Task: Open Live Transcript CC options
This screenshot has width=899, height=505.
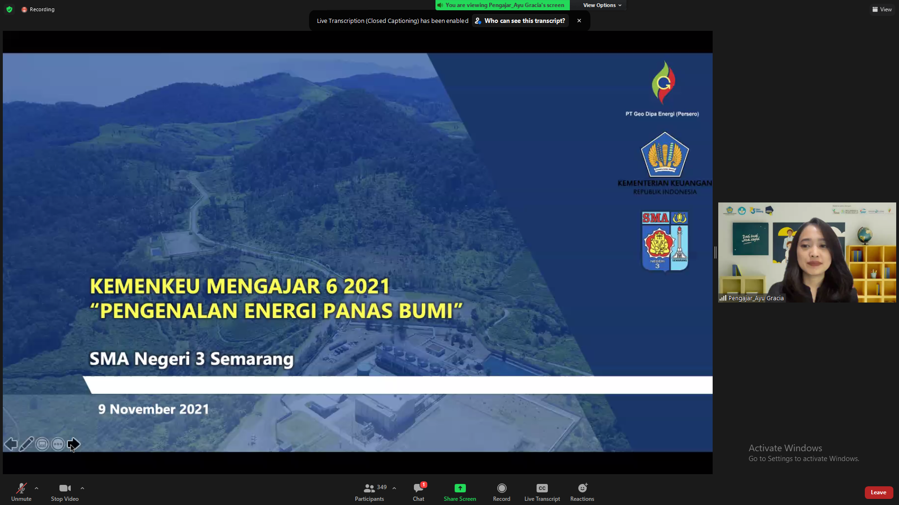Action: [x=542, y=492]
